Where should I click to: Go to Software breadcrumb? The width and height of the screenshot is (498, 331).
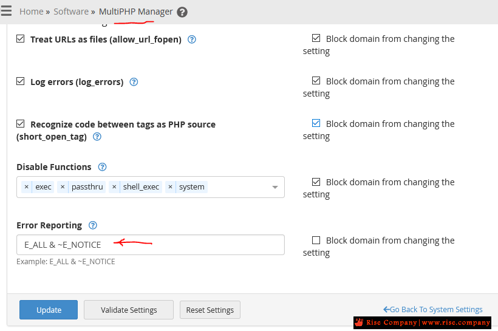click(71, 12)
